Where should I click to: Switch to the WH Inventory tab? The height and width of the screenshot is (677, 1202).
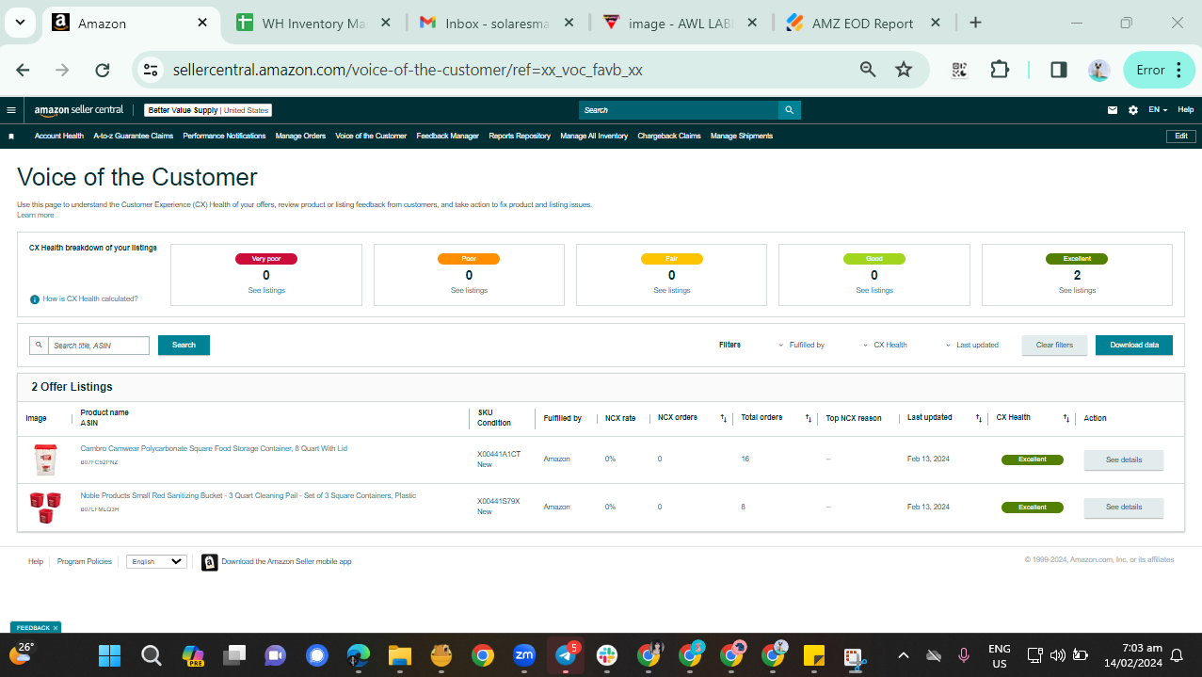tap(313, 24)
